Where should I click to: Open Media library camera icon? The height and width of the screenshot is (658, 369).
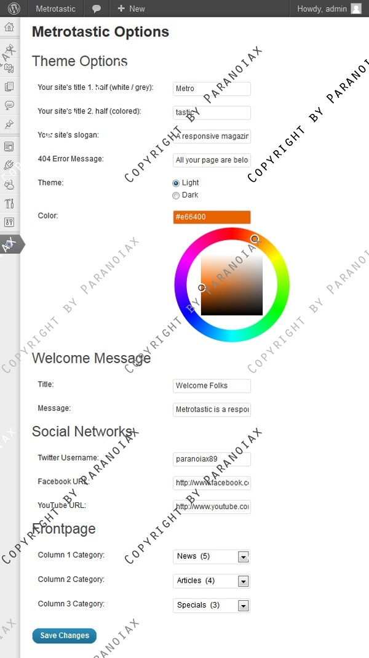tap(9, 68)
